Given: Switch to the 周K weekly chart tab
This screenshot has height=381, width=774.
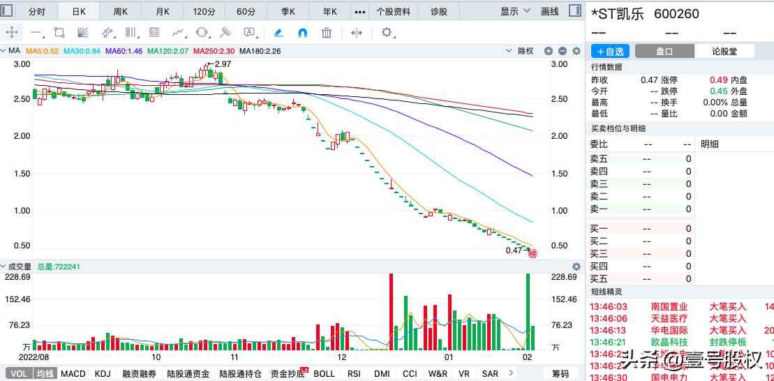Looking at the screenshot, I should (x=121, y=11).
